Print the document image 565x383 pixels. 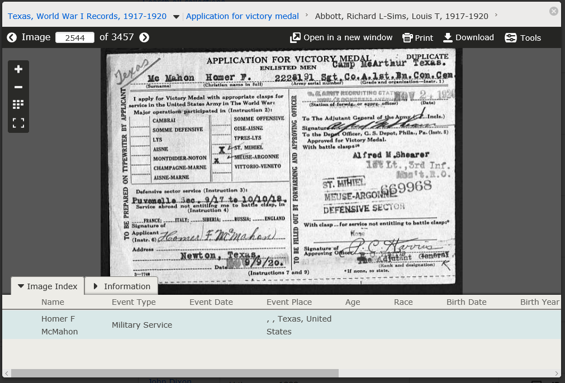pos(417,37)
